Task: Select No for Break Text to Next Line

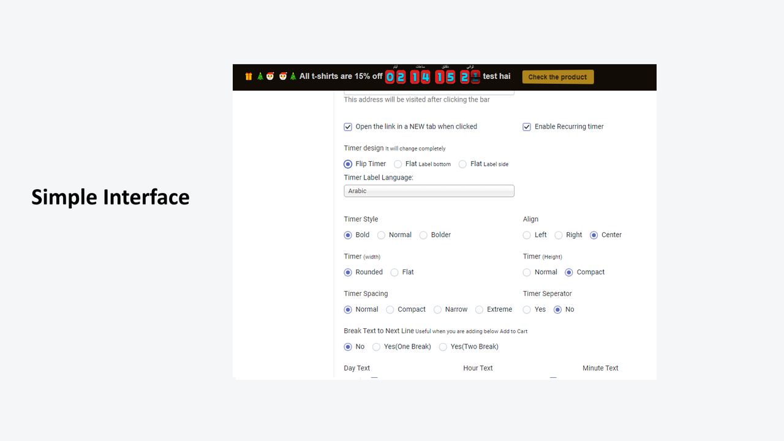Action: tap(348, 347)
